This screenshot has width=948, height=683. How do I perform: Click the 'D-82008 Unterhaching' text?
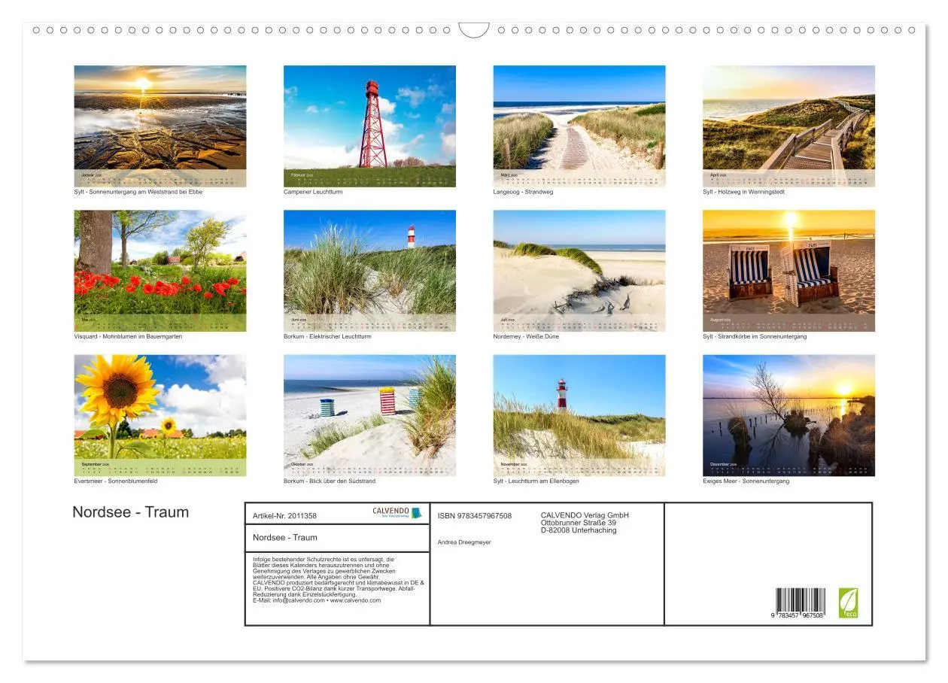point(579,530)
